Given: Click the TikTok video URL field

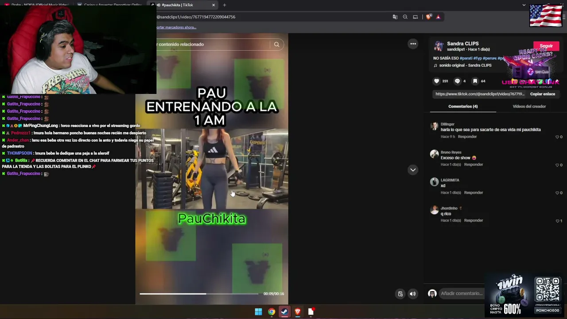Looking at the screenshot, I should 480,94.
